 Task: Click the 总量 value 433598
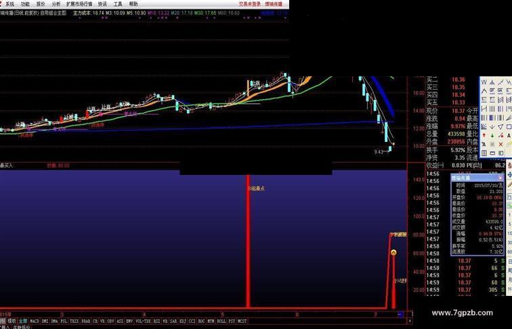tap(456, 134)
